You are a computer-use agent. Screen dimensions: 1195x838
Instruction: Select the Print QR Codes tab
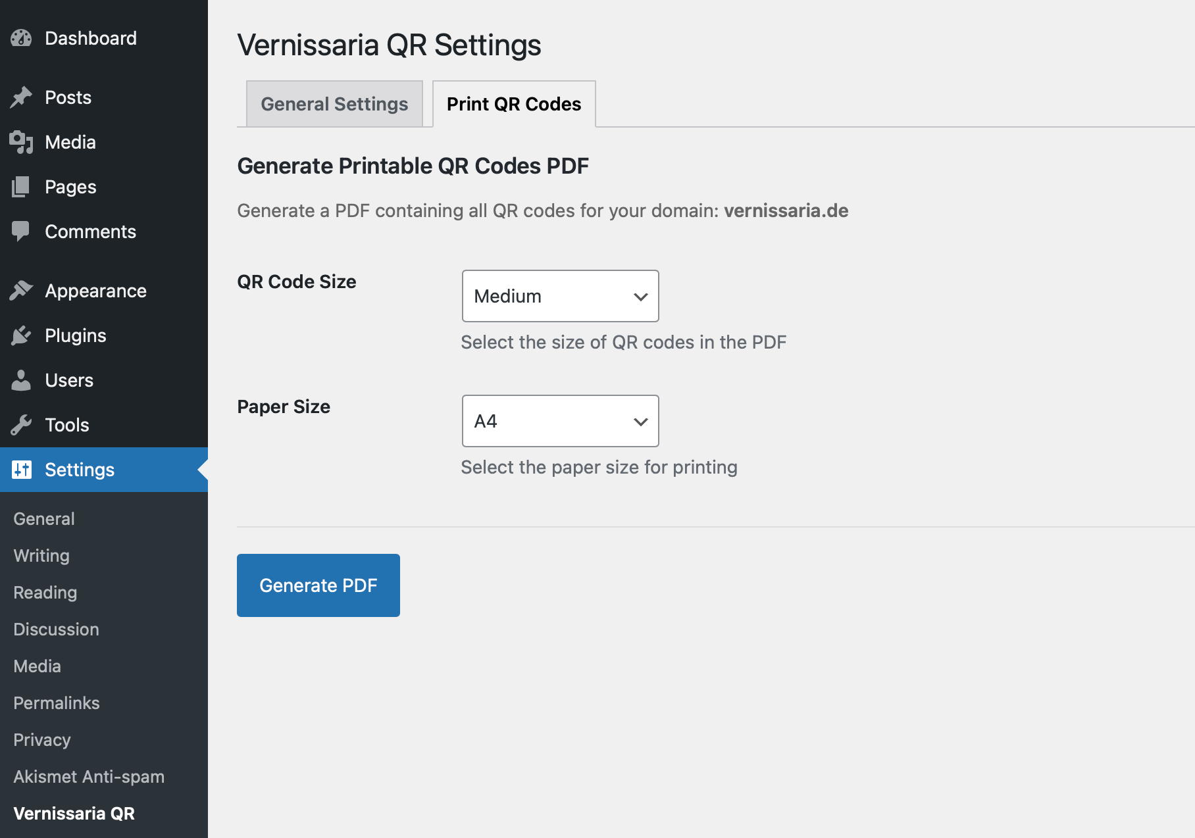pos(514,104)
